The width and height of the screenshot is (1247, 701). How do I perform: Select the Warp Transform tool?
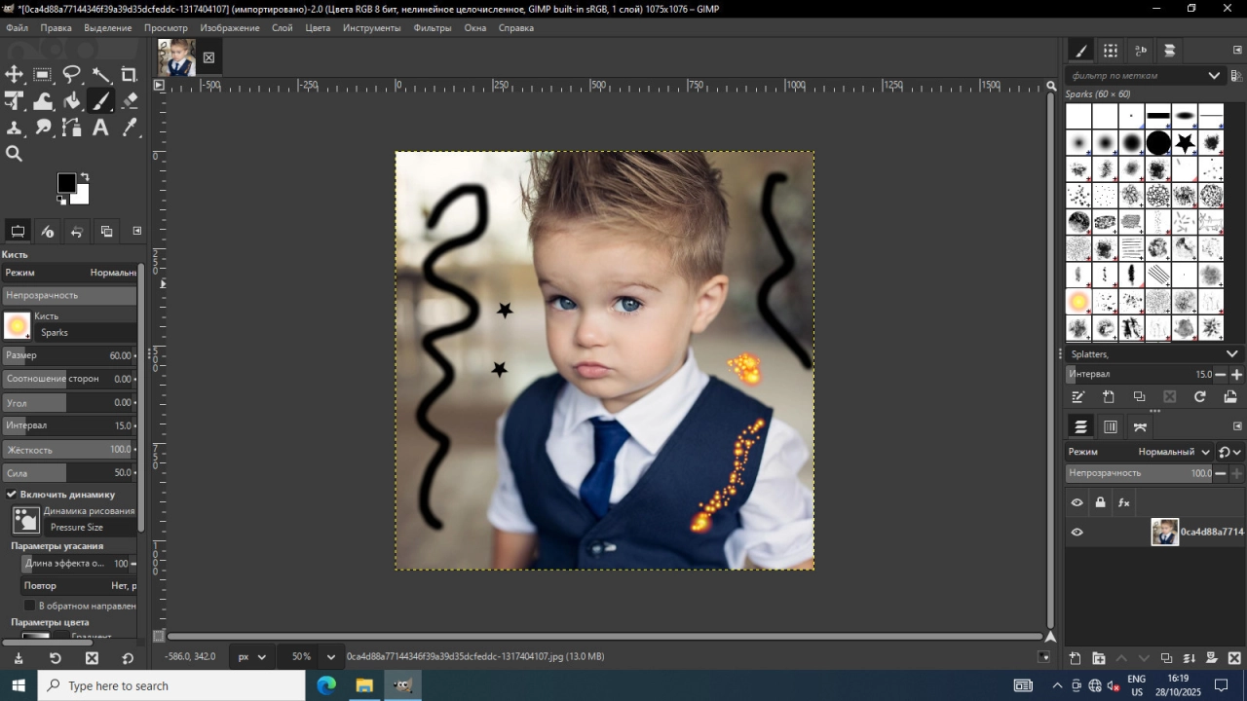tap(43, 100)
